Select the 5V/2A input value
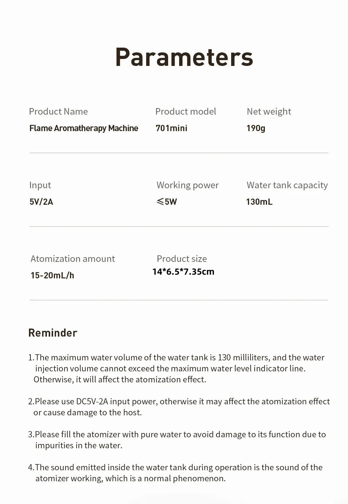Viewport: 348px width, 504px height. 41,202
